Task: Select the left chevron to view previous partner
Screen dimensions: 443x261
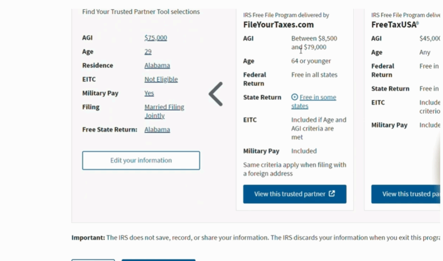Action: (x=215, y=93)
